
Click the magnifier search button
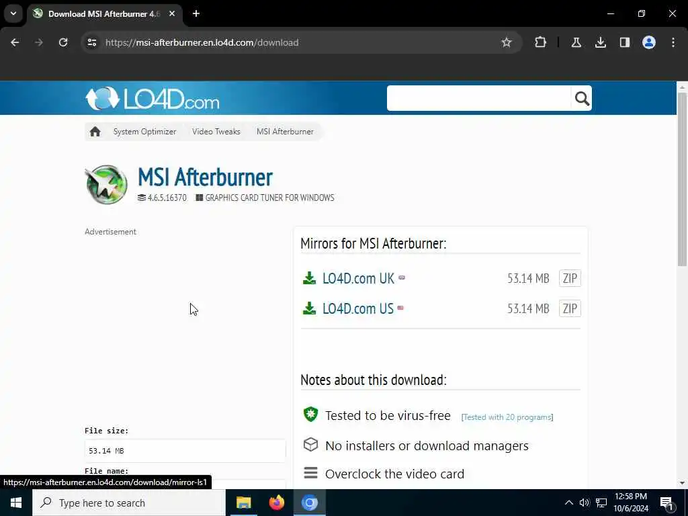tap(582, 98)
